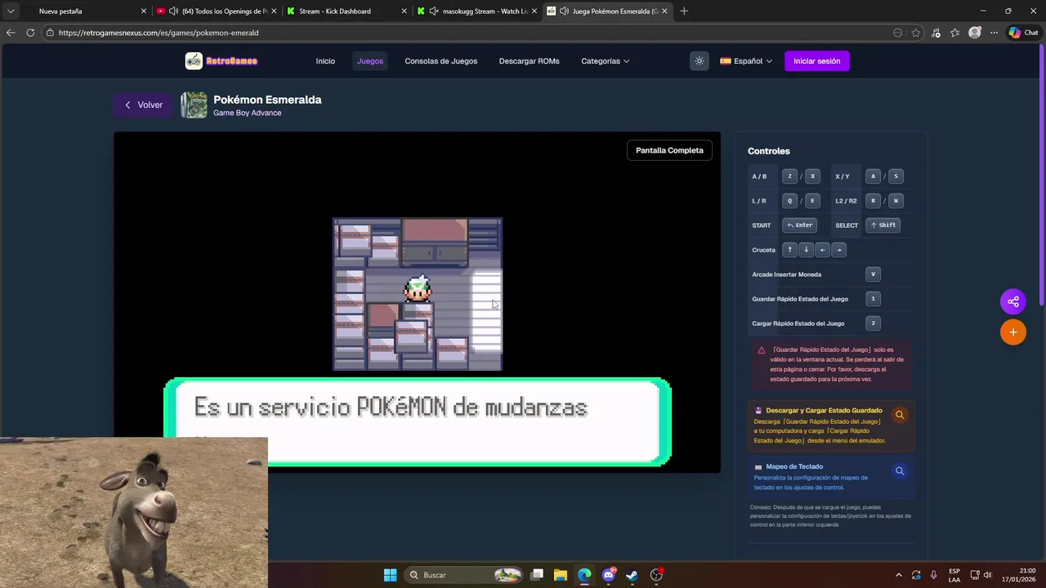Switch to masokugg Stream tab

[x=477, y=11]
